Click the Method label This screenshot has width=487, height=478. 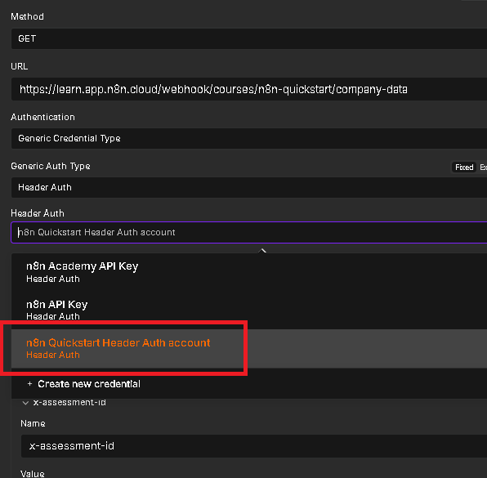[27, 16]
